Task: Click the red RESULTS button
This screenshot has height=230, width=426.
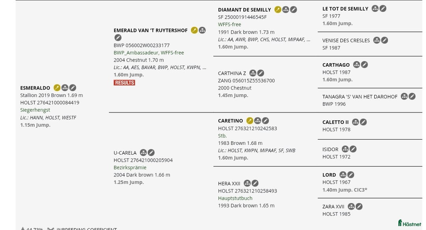Action: (x=124, y=82)
